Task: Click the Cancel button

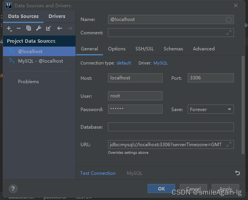Action: pyautogui.click(x=193, y=189)
